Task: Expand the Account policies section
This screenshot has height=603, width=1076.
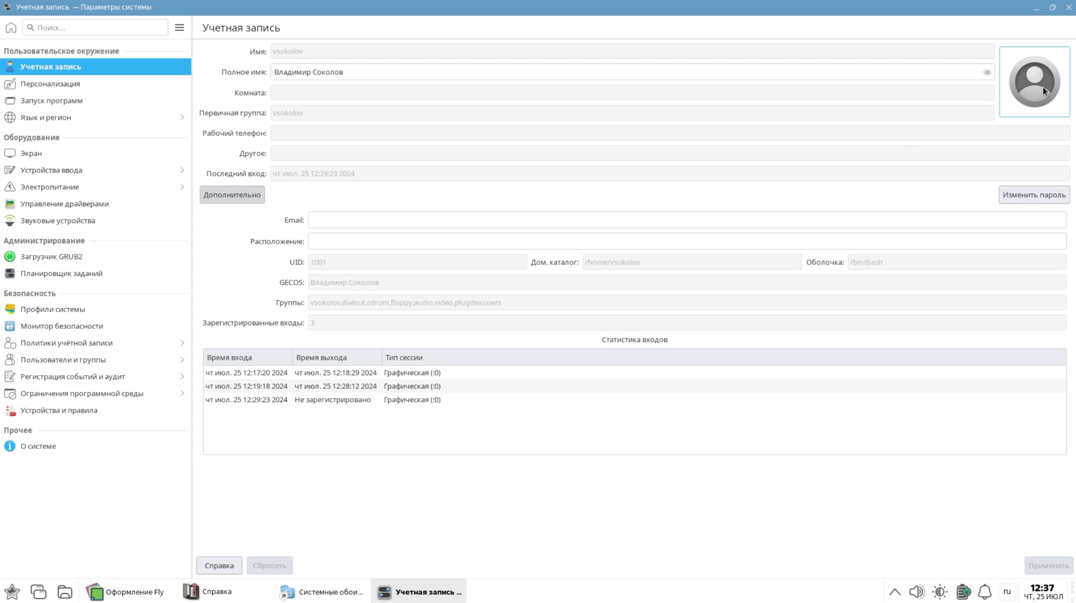Action: pyautogui.click(x=182, y=343)
